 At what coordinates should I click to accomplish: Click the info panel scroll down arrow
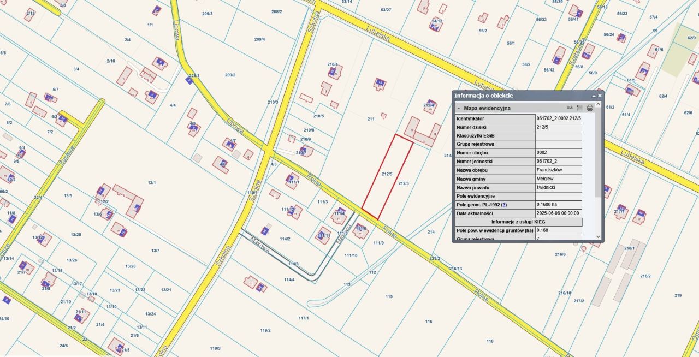pos(598,237)
